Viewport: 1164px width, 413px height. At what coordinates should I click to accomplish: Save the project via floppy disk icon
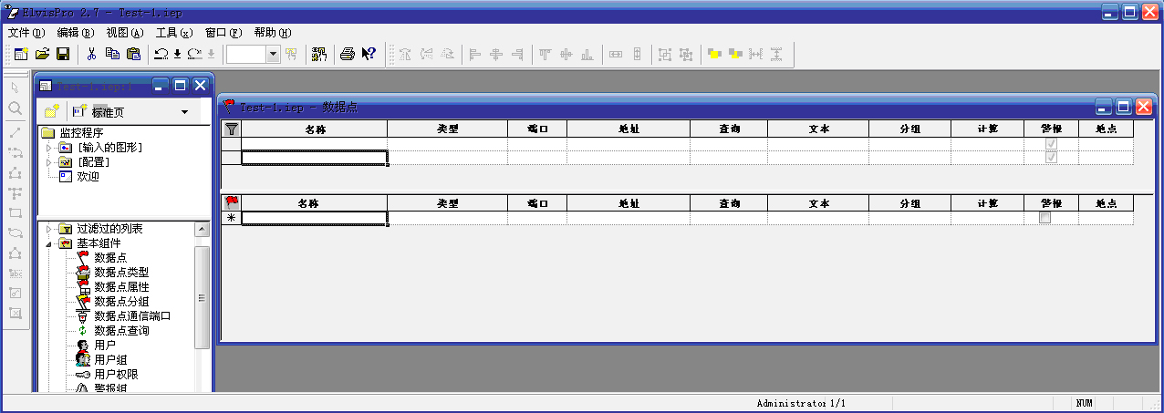point(63,55)
